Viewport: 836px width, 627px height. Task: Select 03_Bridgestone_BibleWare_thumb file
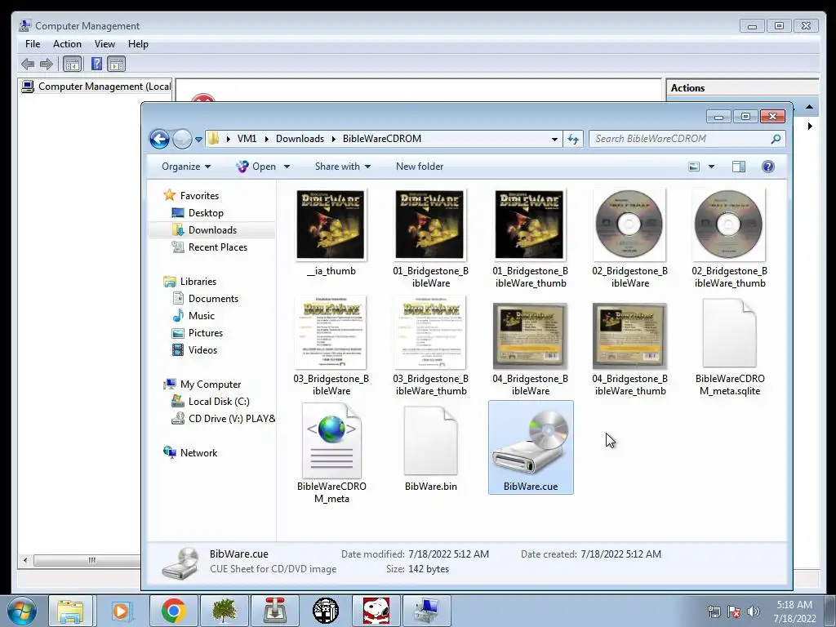point(430,346)
